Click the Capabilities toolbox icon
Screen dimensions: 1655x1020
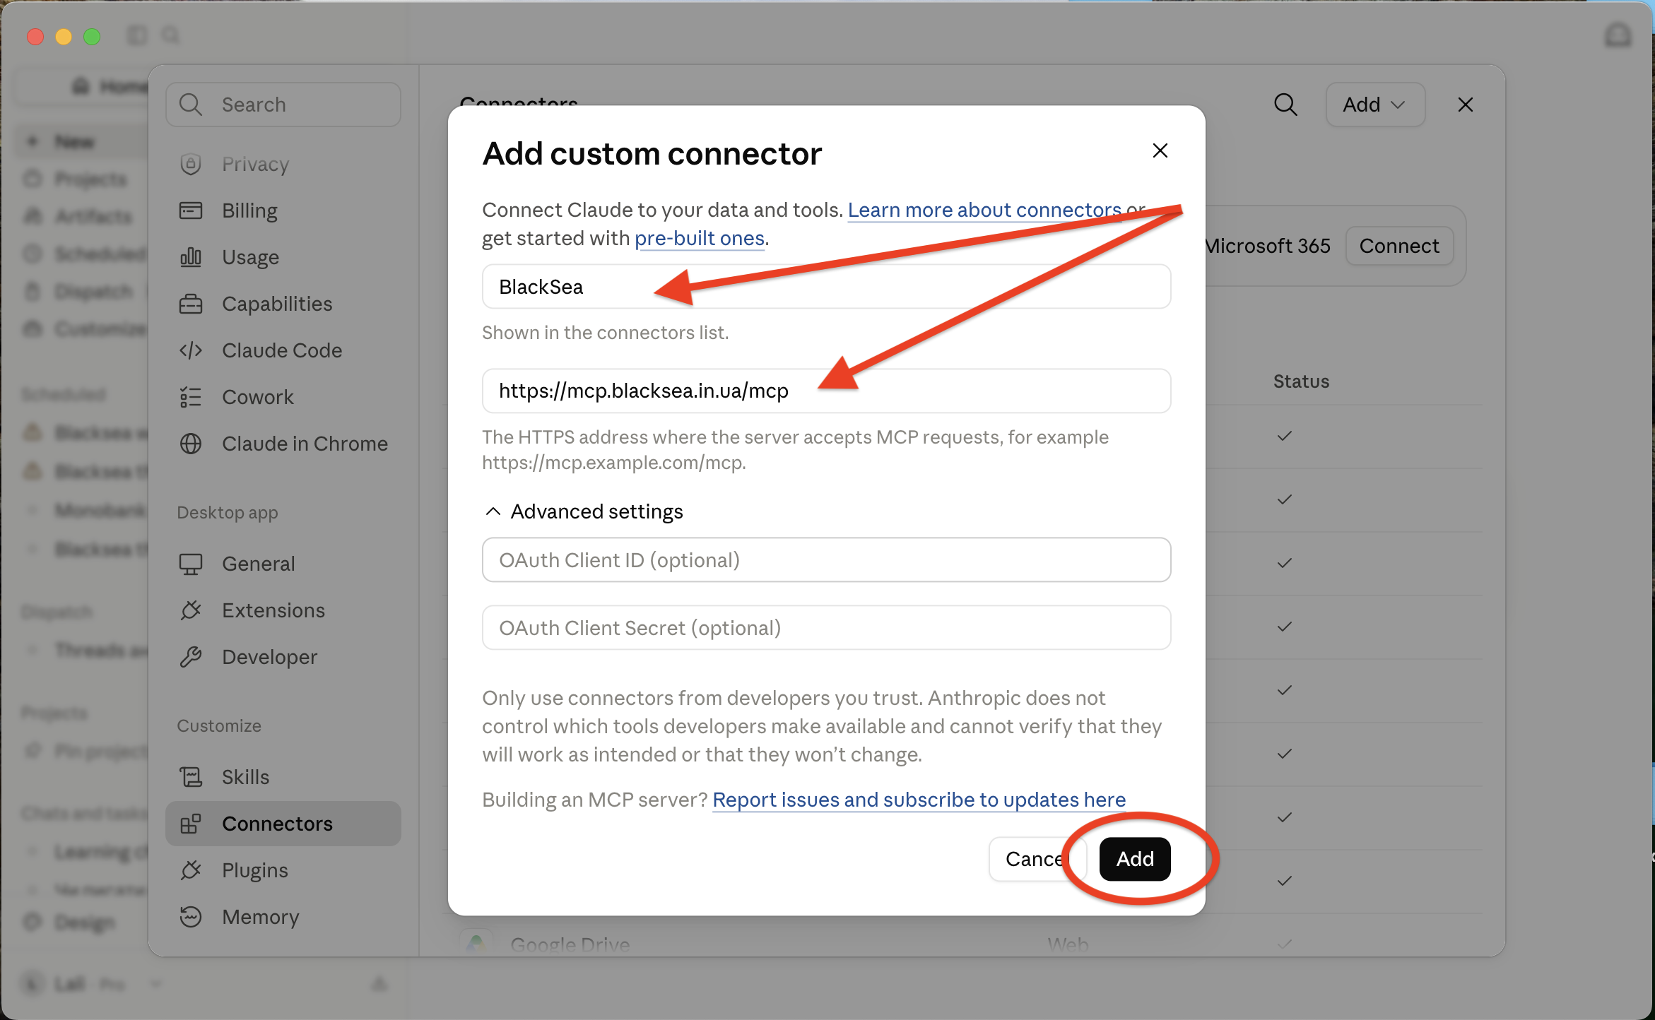(191, 304)
